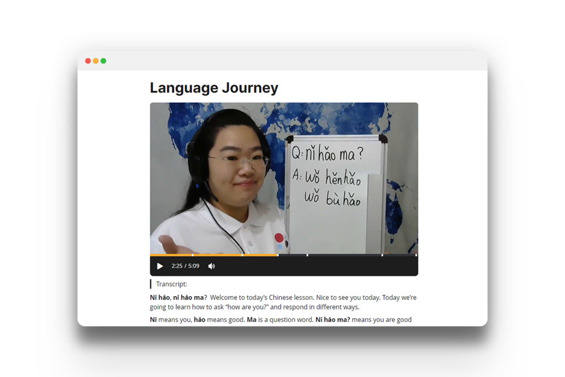Viewport: 565px width, 377px height.
Task: Click the "Language Journey" page heading
Action: 214,88
